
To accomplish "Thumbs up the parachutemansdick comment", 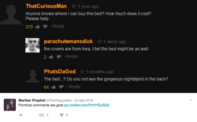I will tap(51, 57).
